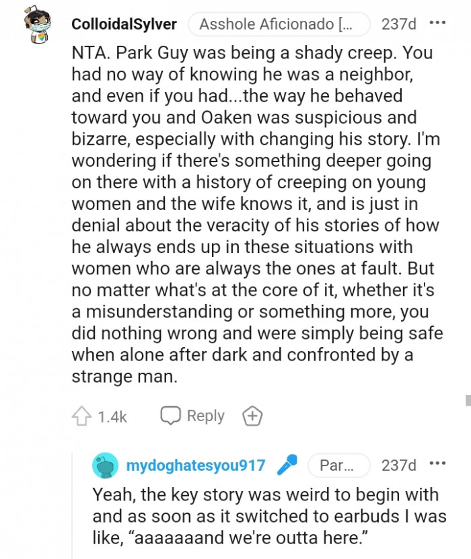Tap the 237d timestamp on the top comment
This screenshot has width=471, height=559.
tap(402, 23)
